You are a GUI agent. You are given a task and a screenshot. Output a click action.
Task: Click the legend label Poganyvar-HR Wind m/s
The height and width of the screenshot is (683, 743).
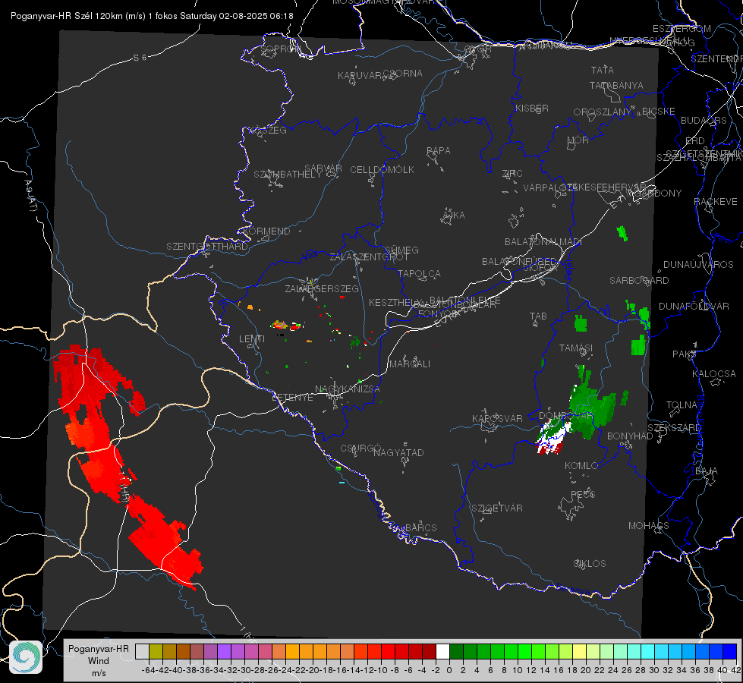point(99,661)
